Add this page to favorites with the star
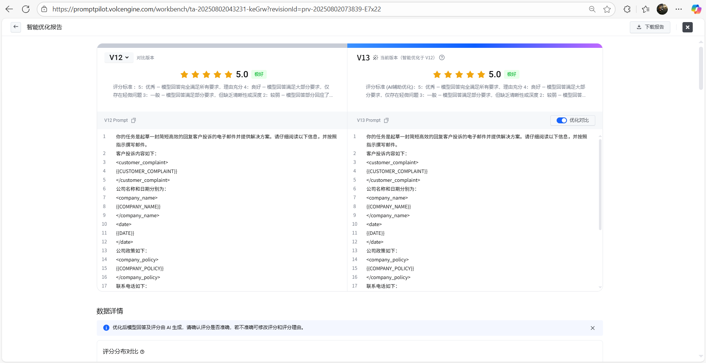The width and height of the screenshot is (706, 363). pyautogui.click(x=607, y=9)
